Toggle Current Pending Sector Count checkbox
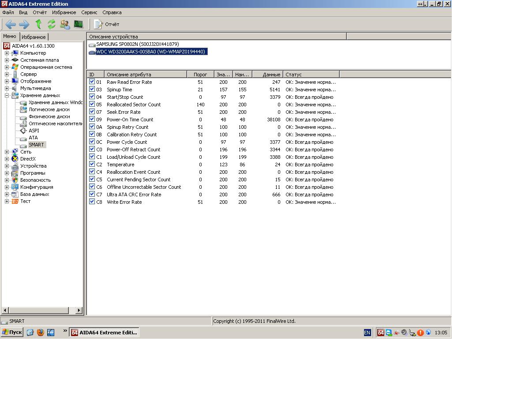518x393 pixels. click(92, 179)
